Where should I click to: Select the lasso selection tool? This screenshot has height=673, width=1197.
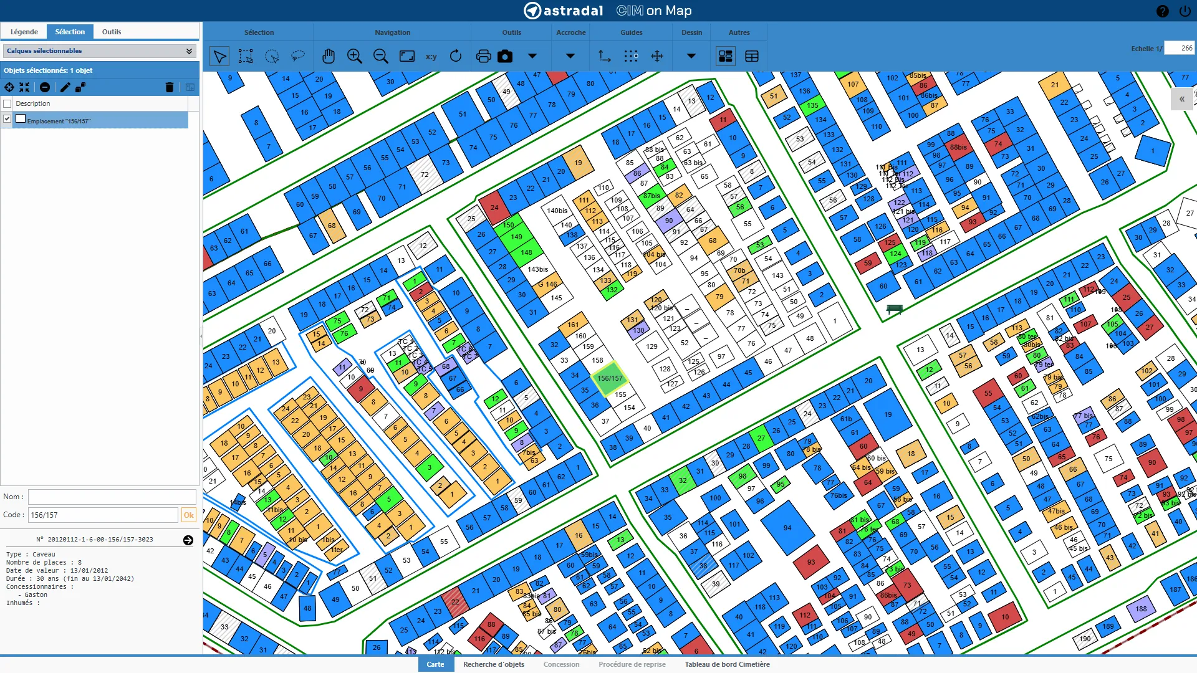click(x=298, y=57)
